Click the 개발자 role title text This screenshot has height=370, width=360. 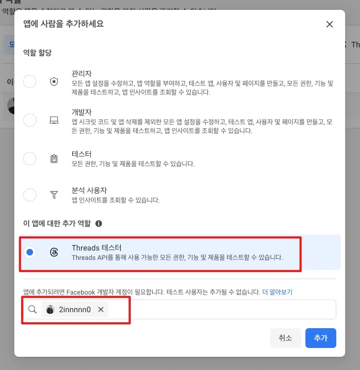82,112
